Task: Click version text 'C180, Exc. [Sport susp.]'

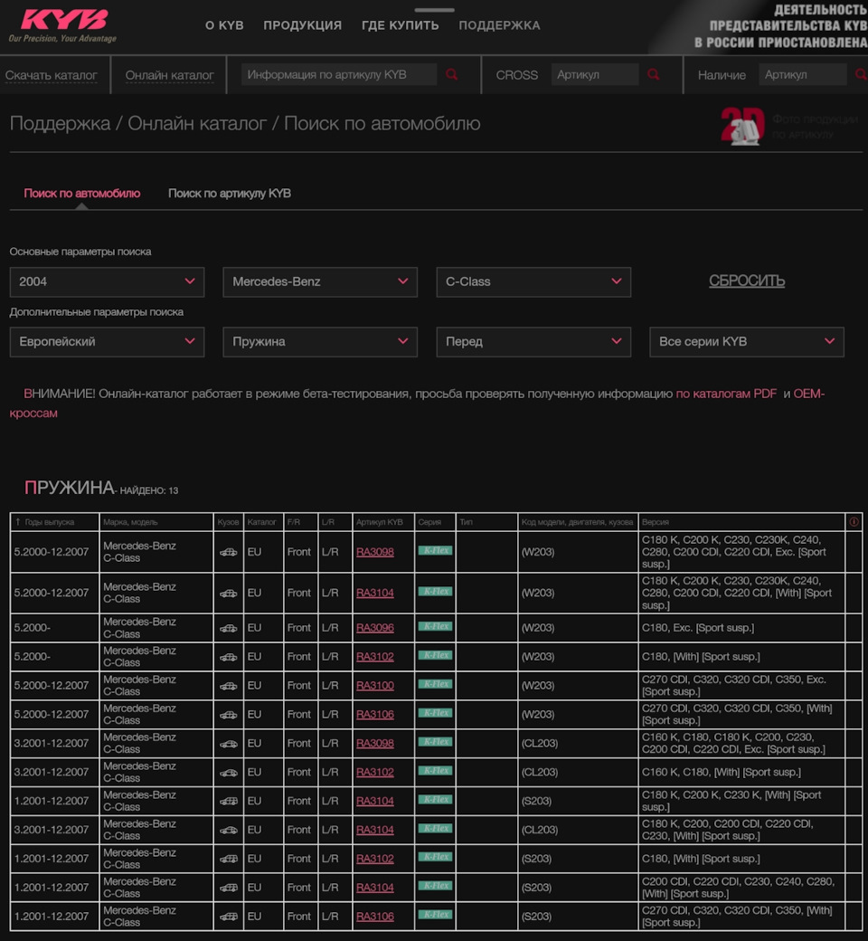Action: (698, 628)
